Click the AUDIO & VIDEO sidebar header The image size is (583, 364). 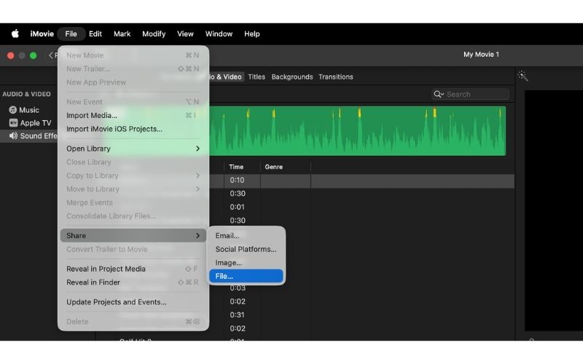coord(26,94)
